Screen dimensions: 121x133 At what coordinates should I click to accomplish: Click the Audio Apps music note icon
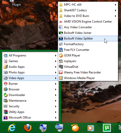tap(6, 67)
